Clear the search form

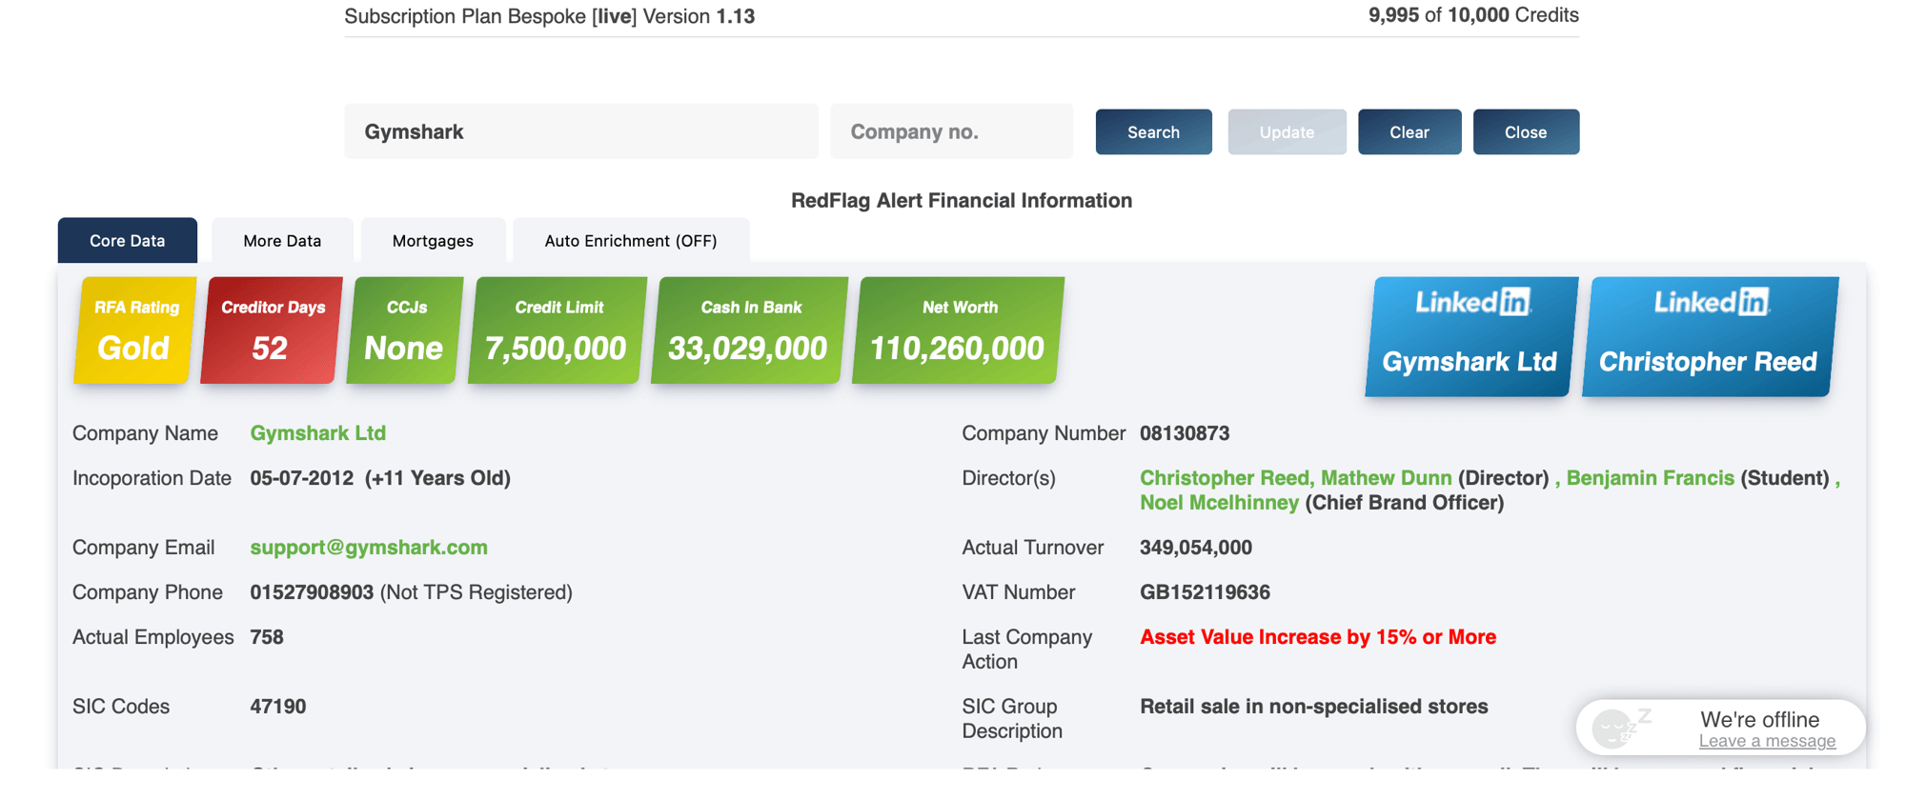[x=1409, y=132]
